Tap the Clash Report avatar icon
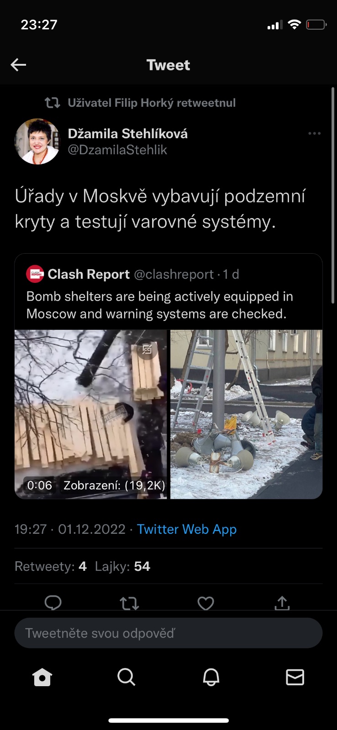The image size is (337, 730). pyautogui.click(x=35, y=274)
